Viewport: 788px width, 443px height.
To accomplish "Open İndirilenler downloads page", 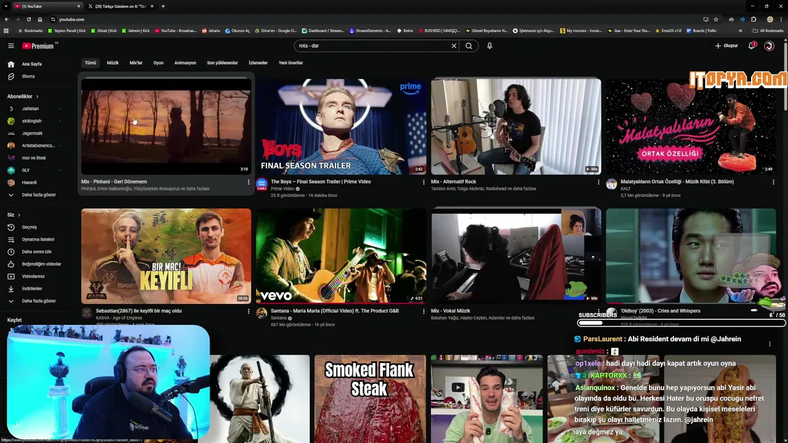I will click(x=32, y=289).
